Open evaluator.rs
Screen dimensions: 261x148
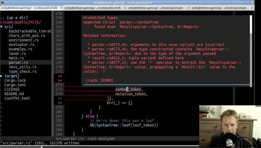(x=22, y=45)
